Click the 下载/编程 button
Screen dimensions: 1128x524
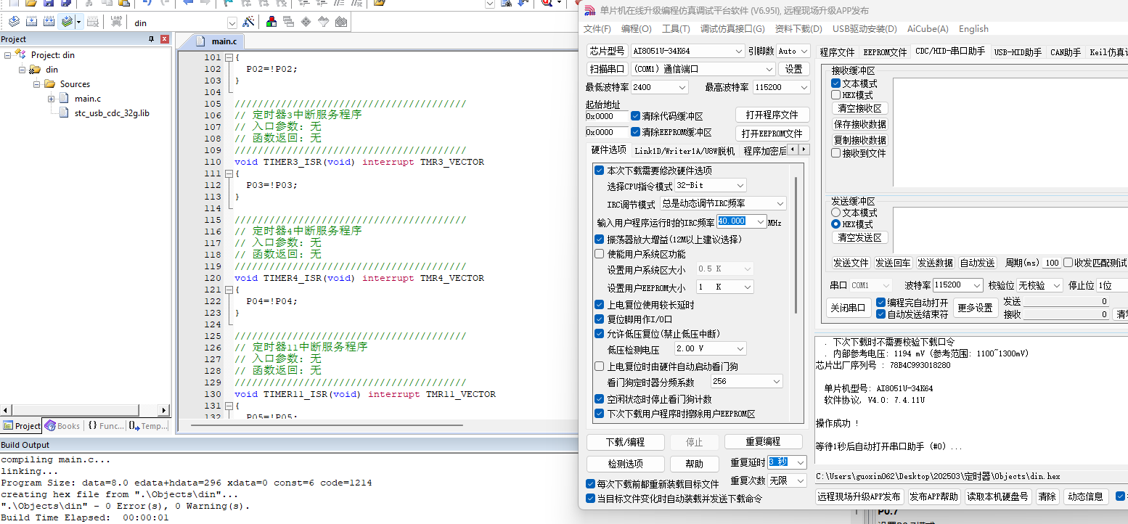tap(625, 442)
